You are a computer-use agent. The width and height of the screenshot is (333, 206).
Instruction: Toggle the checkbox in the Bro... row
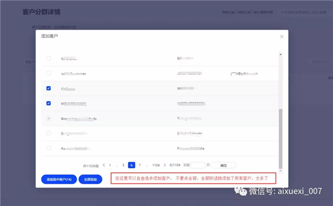[48, 118]
